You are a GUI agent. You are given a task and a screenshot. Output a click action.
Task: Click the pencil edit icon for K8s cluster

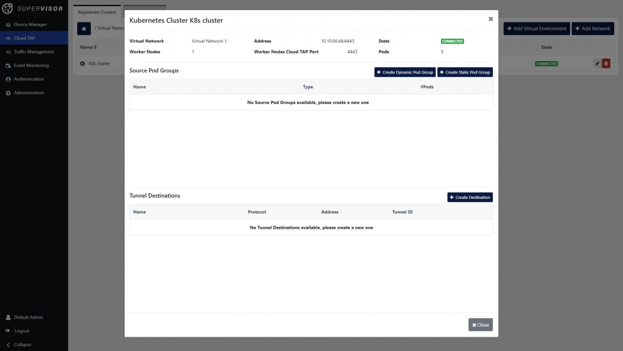coord(597,64)
